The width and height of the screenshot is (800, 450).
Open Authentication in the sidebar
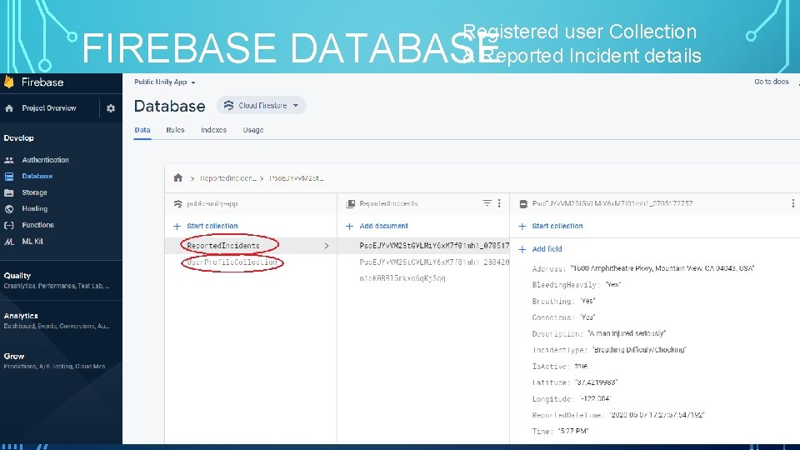45,160
